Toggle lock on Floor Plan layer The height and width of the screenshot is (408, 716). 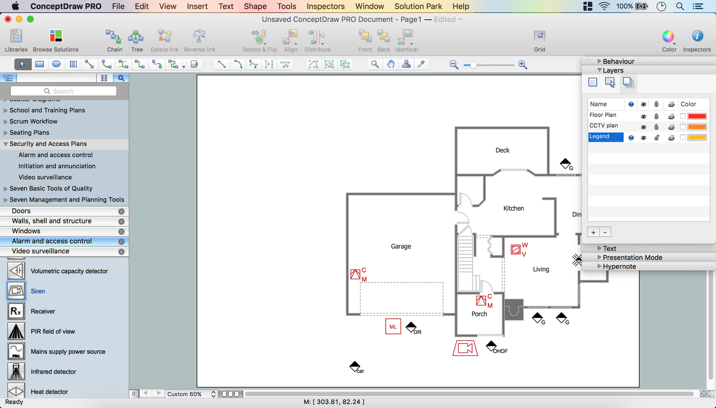point(656,116)
